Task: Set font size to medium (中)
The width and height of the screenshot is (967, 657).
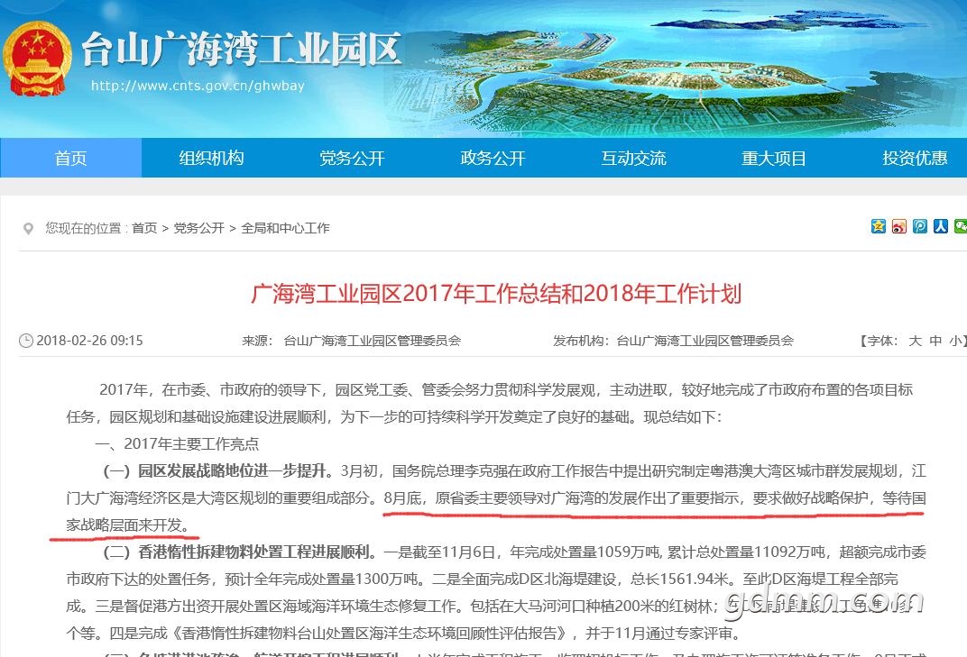Action: pyautogui.click(x=935, y=341)
